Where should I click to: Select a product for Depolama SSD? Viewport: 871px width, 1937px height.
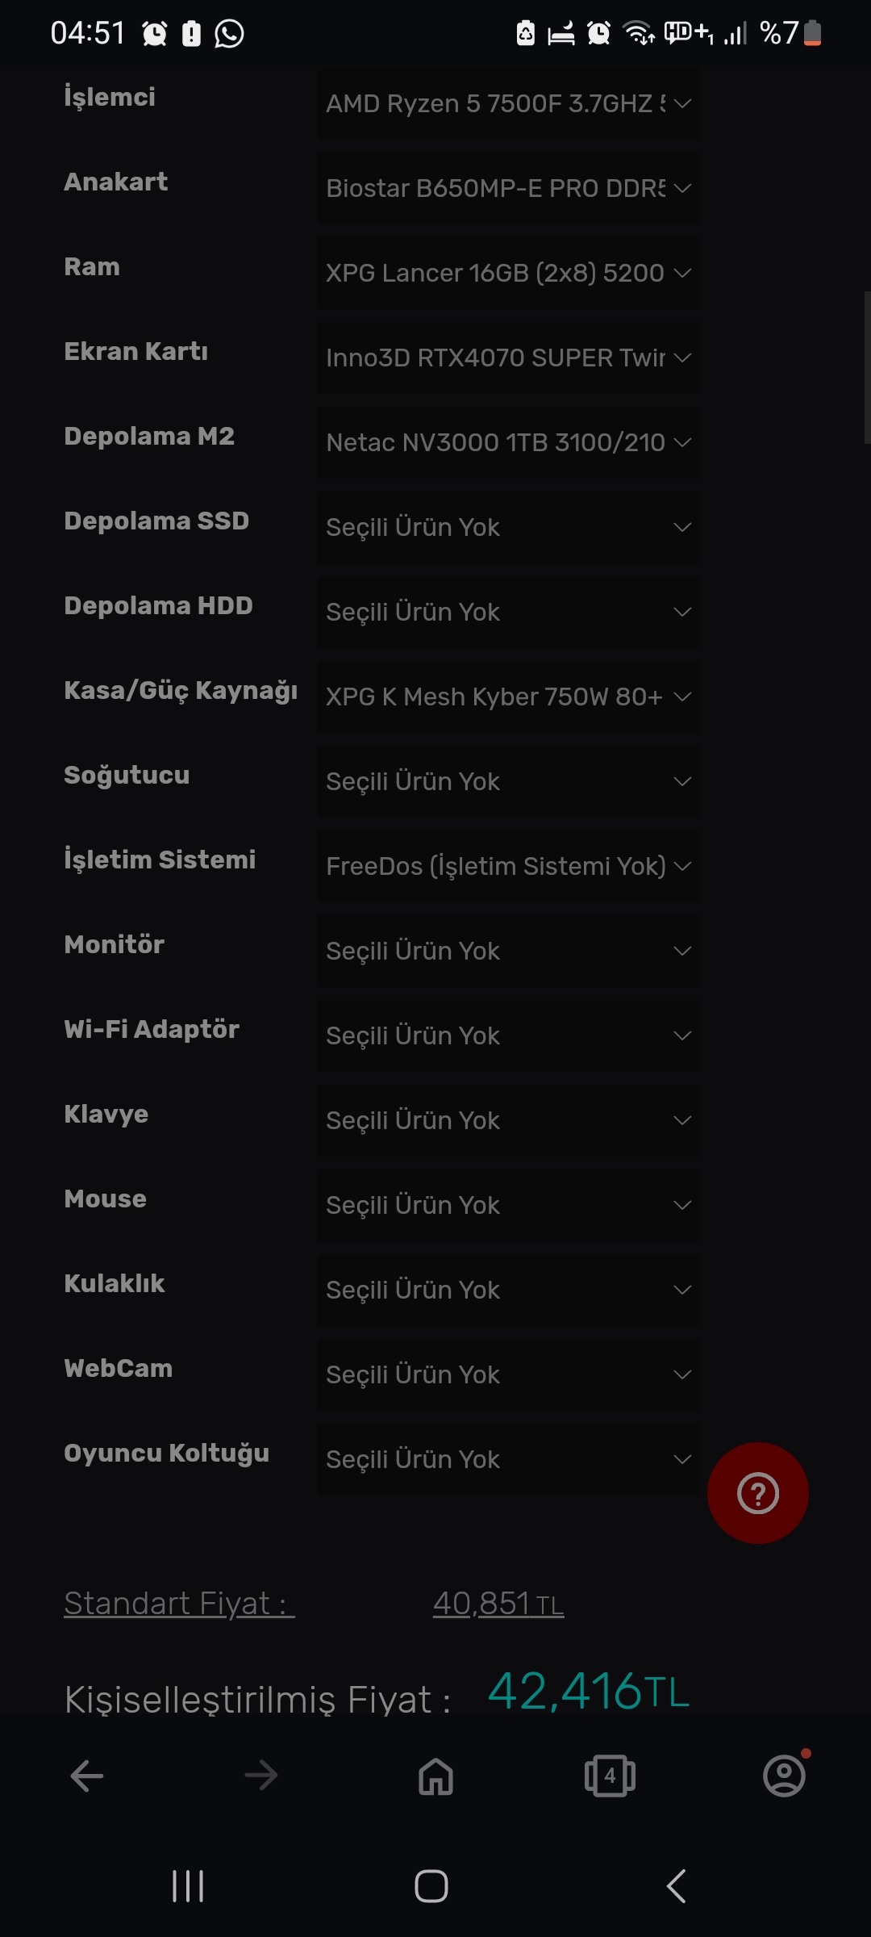click(x=508, y=527)
